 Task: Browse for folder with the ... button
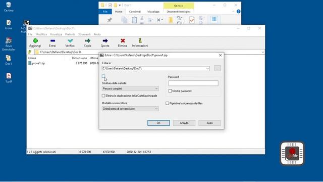[218, 68]
